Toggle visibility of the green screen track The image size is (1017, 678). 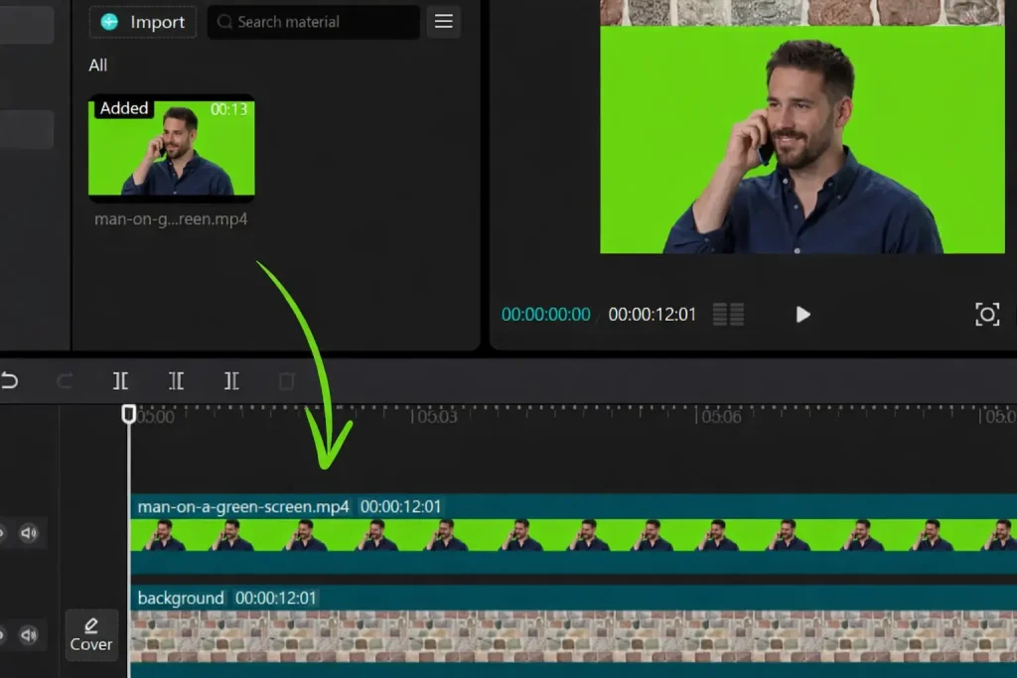[3, 534]
